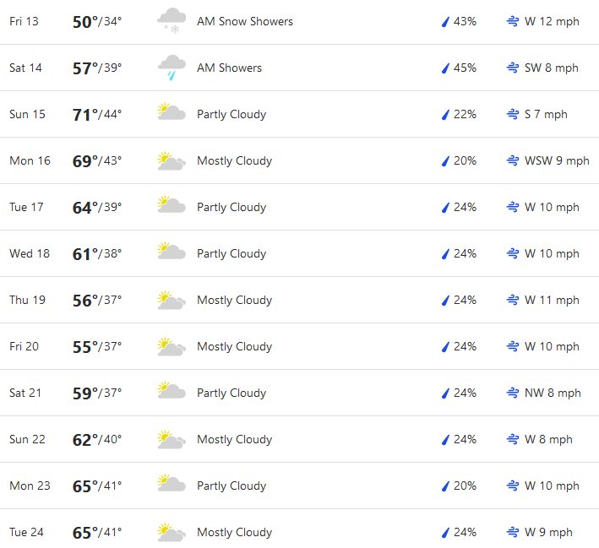The image size is (599, 548).
Task: Click the 45% precipitation chance value
Action: coord(465,68)
